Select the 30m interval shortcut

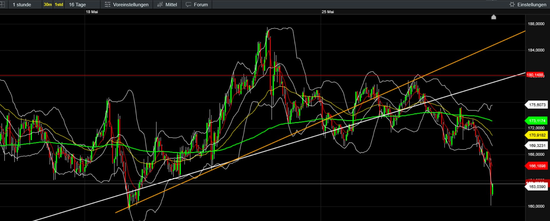pos(48,4)
